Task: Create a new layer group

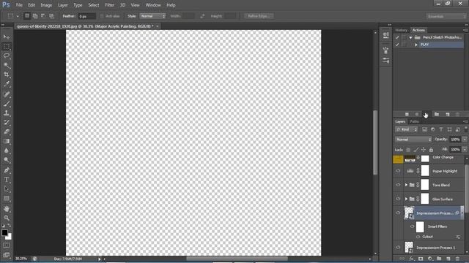Action: [439, 259]
